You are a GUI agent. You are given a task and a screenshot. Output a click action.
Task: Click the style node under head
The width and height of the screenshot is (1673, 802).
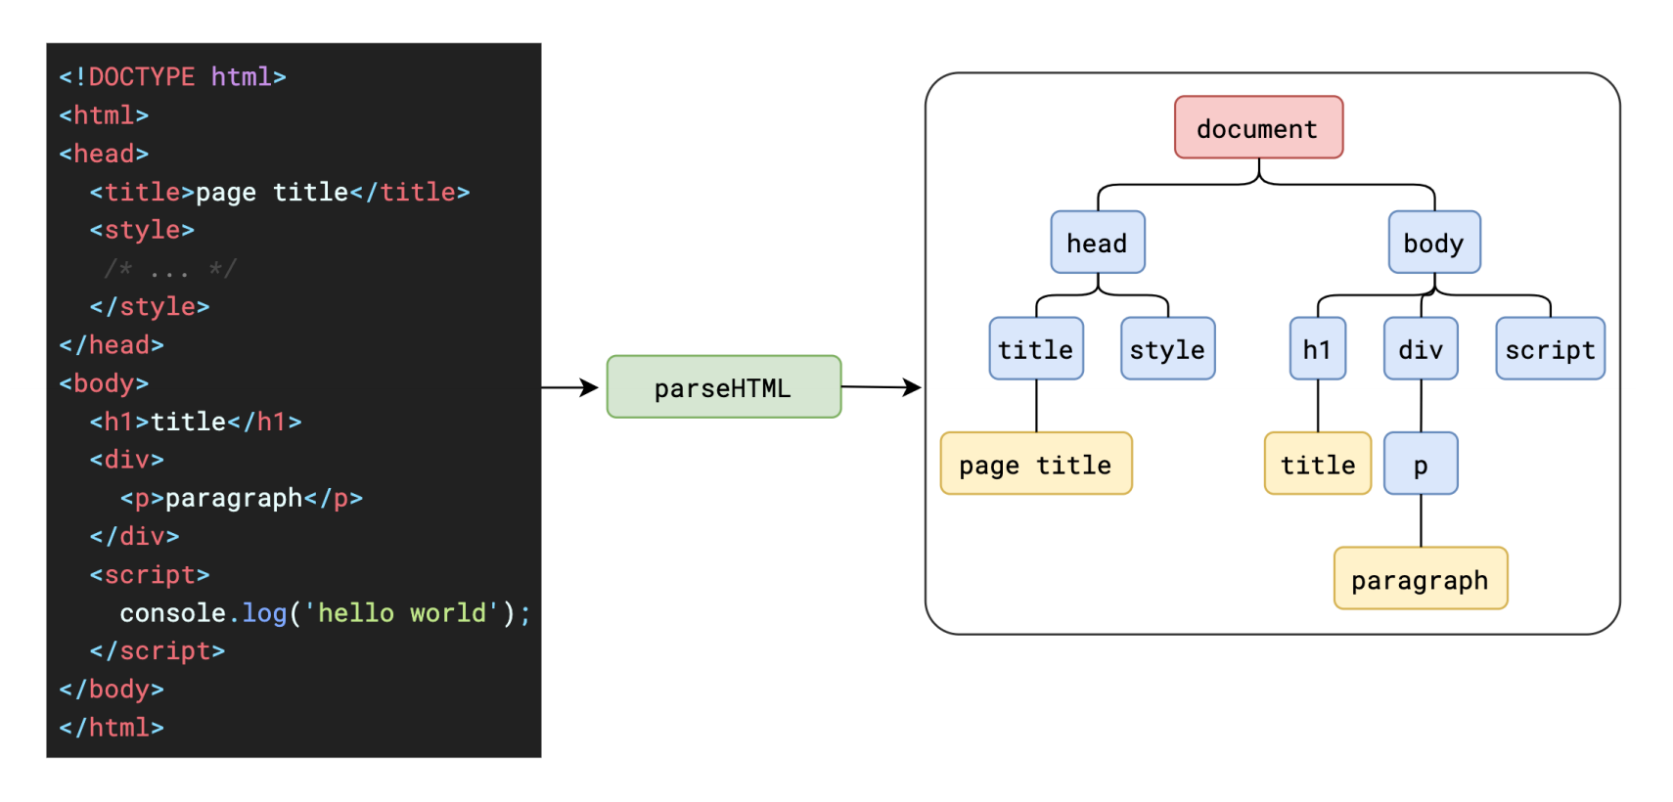click(x=1168, y=348)
